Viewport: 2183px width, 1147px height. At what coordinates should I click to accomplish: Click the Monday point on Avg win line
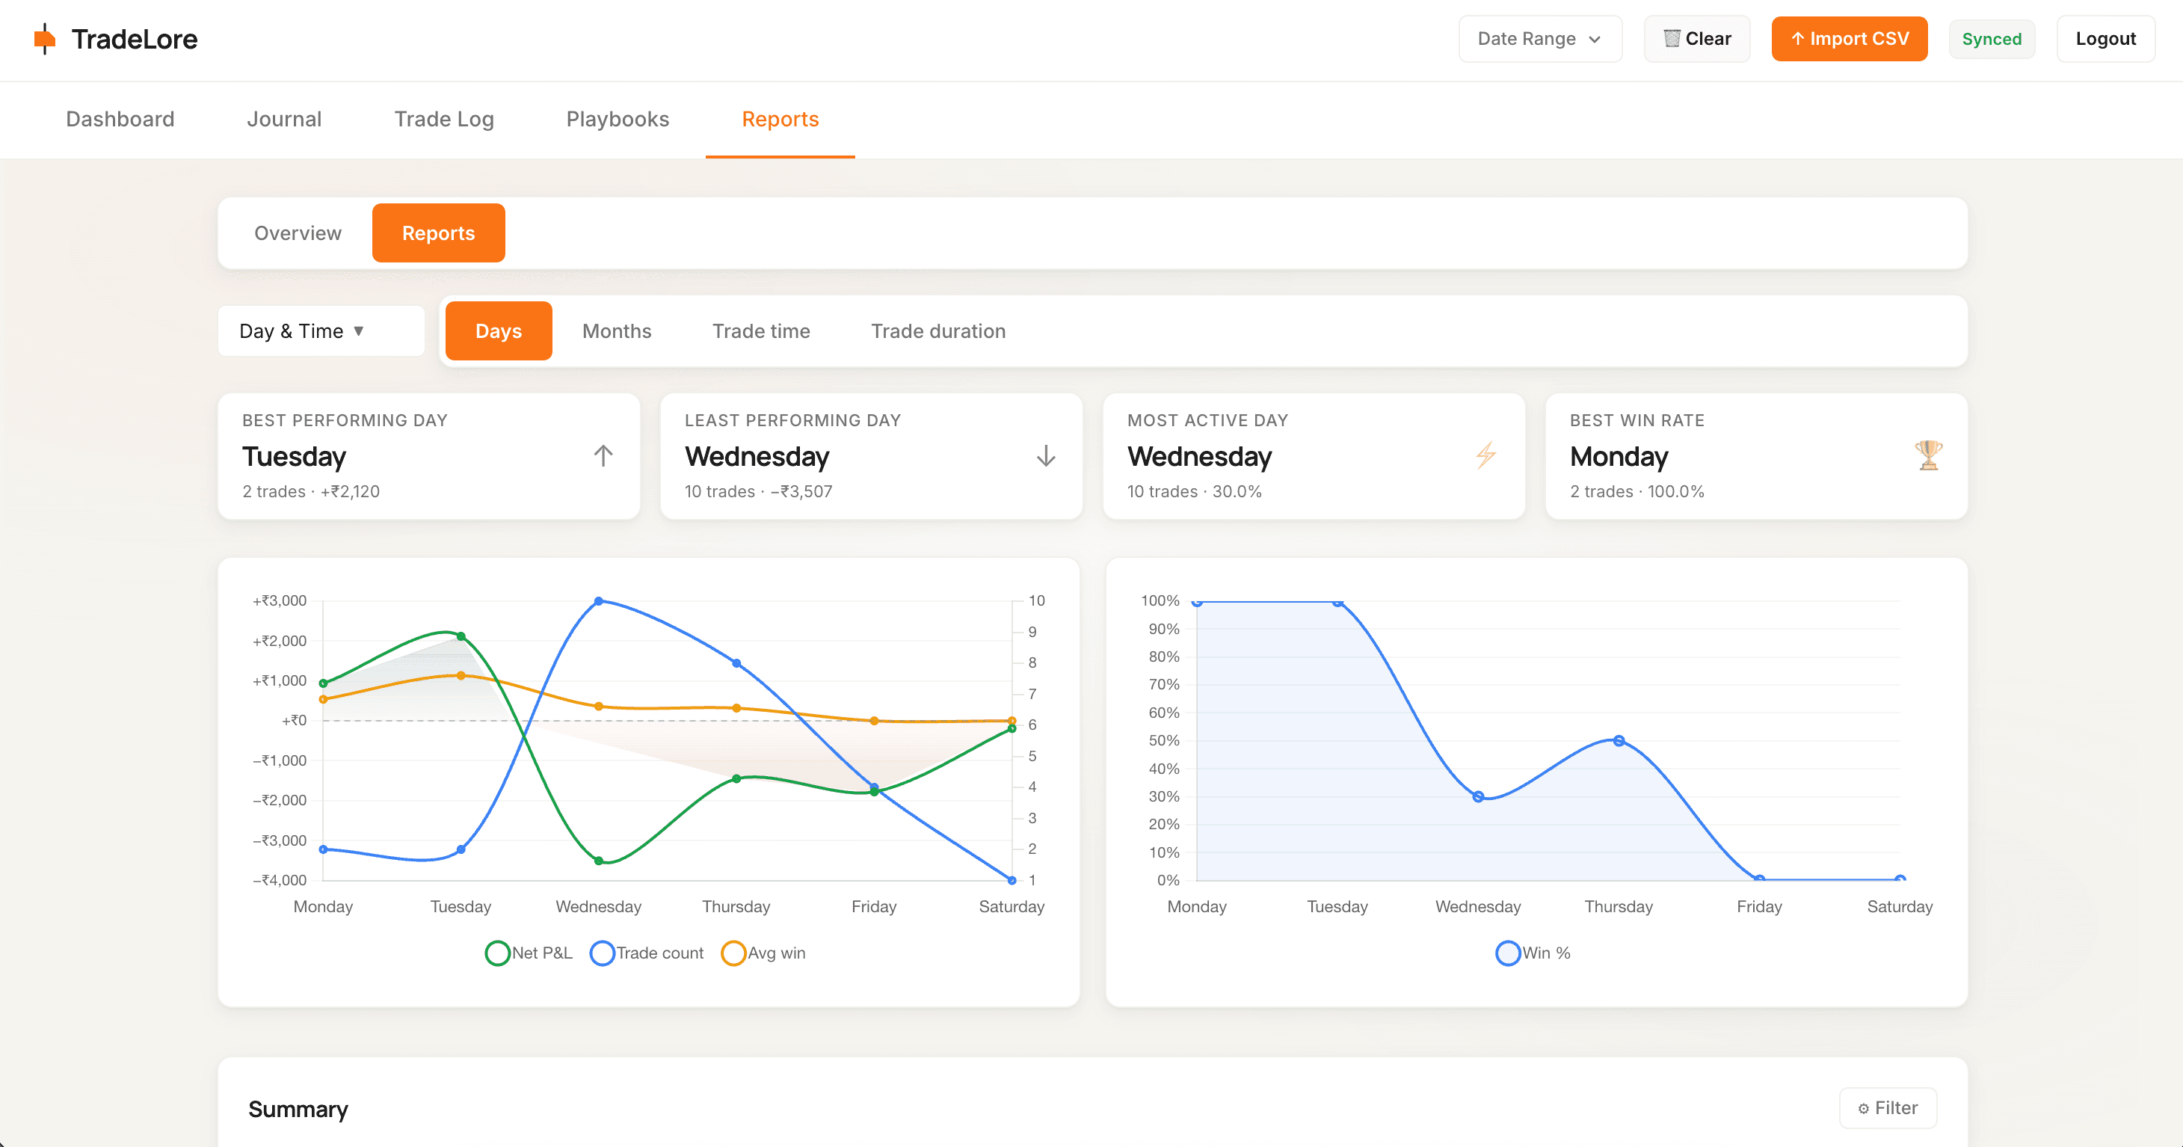323,699
